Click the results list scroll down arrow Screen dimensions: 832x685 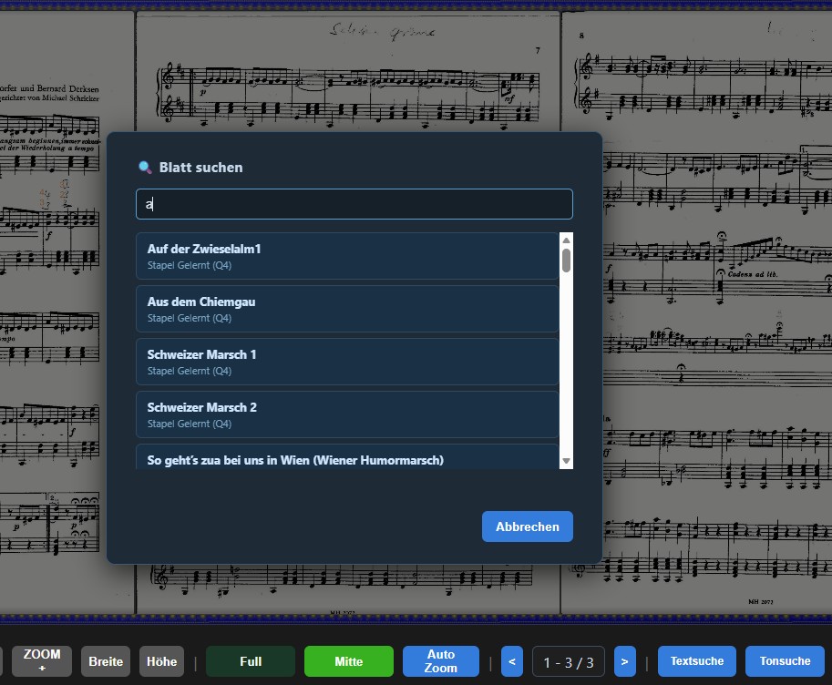tap(566, 461)
